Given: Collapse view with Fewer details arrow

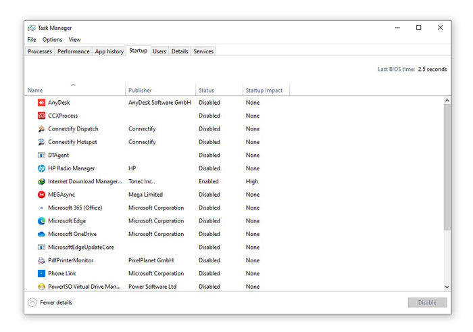Looking at the screenshot, I should pos(32,302).
